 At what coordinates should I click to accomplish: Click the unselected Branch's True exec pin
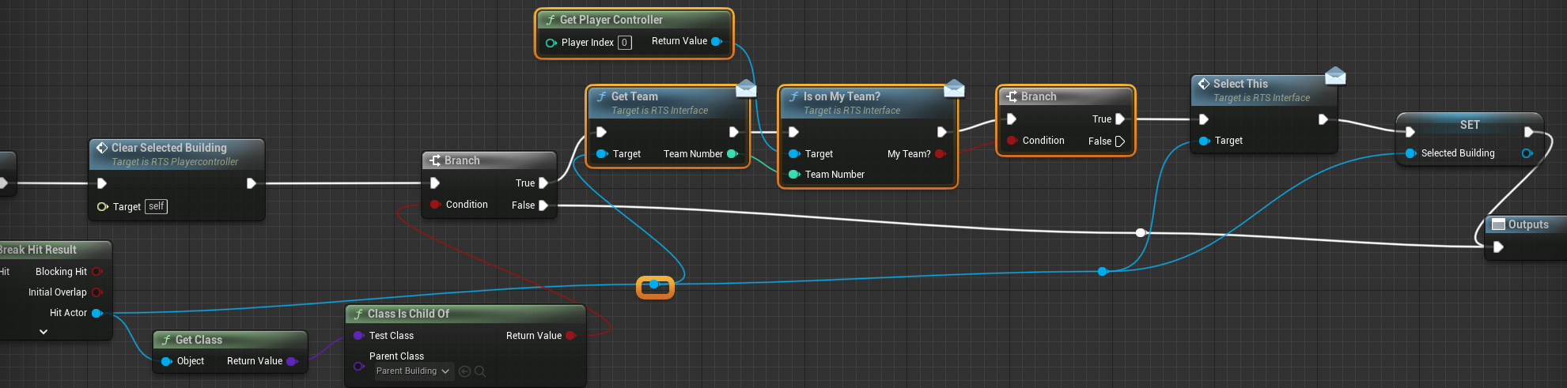click(x=543, y=183)
